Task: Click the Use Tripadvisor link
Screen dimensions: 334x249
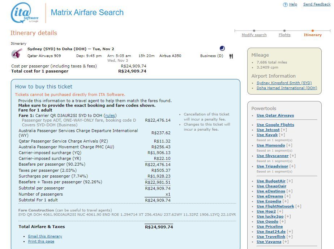Action: coord(272,166)
